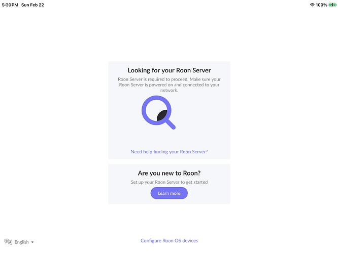
Task: Tap the battery charging icon
Action: pos(331,5)
